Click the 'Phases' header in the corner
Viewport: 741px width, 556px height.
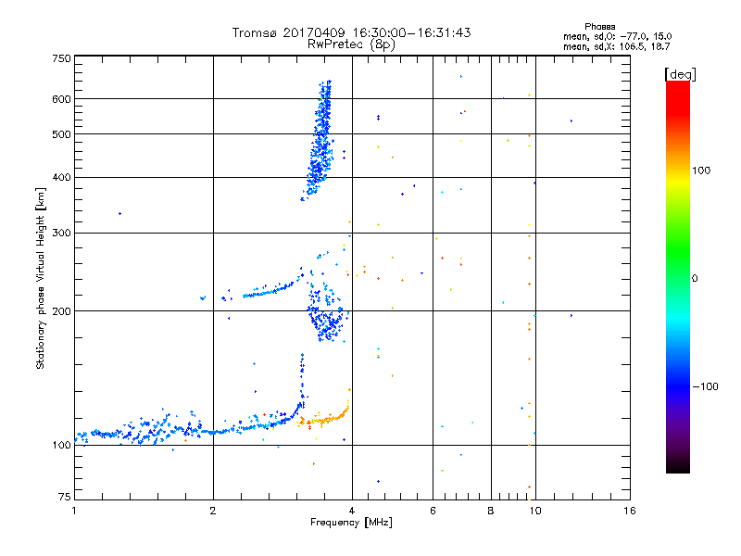point(599,27)
